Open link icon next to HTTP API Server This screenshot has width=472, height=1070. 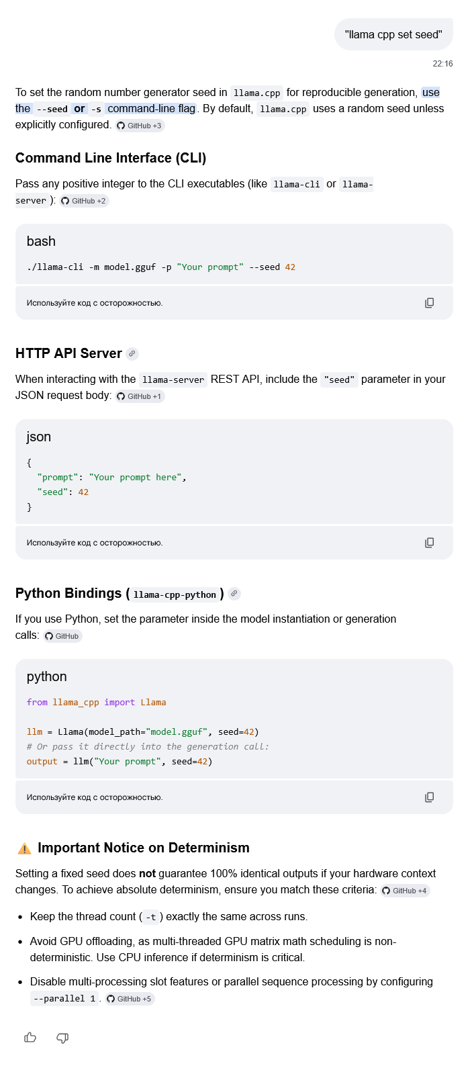[132, 353]
